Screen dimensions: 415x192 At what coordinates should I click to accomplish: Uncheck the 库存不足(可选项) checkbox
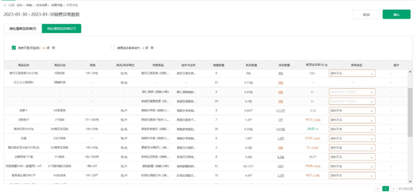coord(14,48)
